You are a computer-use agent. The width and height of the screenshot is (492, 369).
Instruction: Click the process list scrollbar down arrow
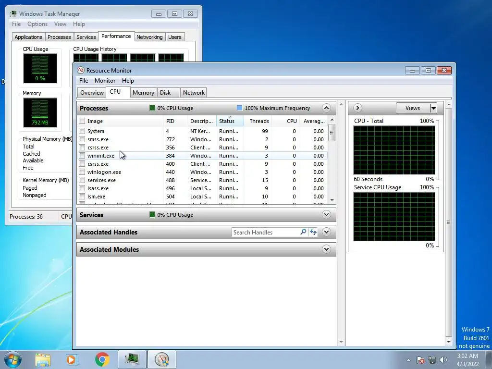(332, 200)
